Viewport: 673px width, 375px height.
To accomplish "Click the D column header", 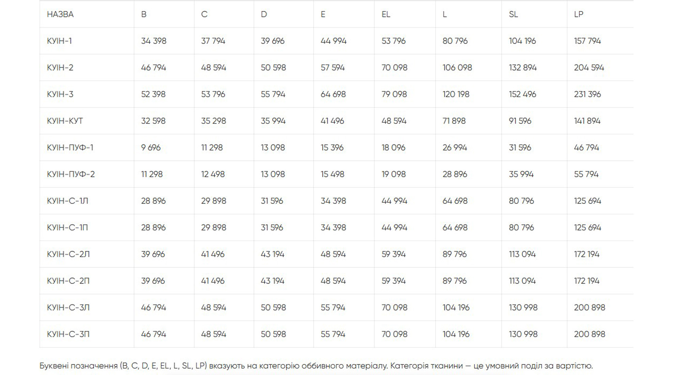I will tap(264, 14).
